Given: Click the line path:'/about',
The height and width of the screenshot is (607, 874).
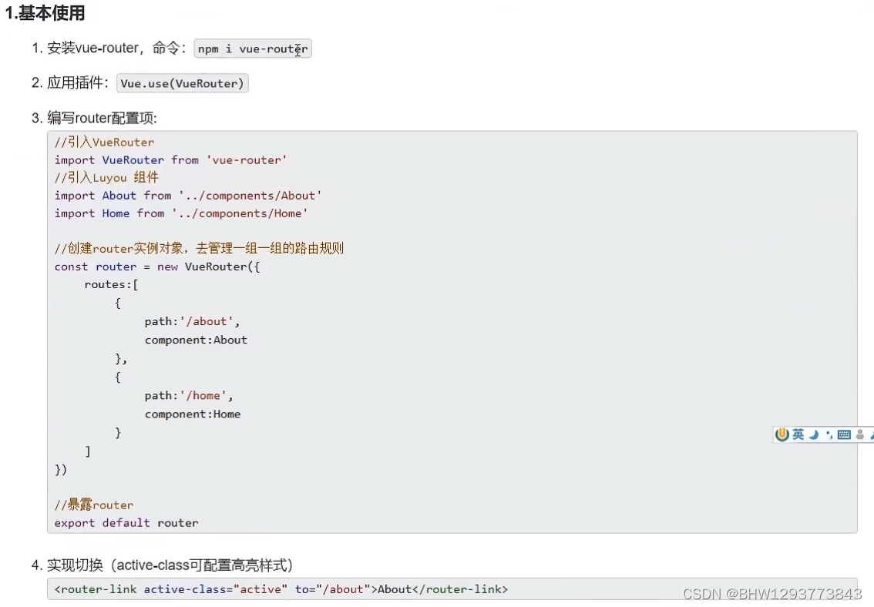Looking at the screenshot, I should point(193,321).
